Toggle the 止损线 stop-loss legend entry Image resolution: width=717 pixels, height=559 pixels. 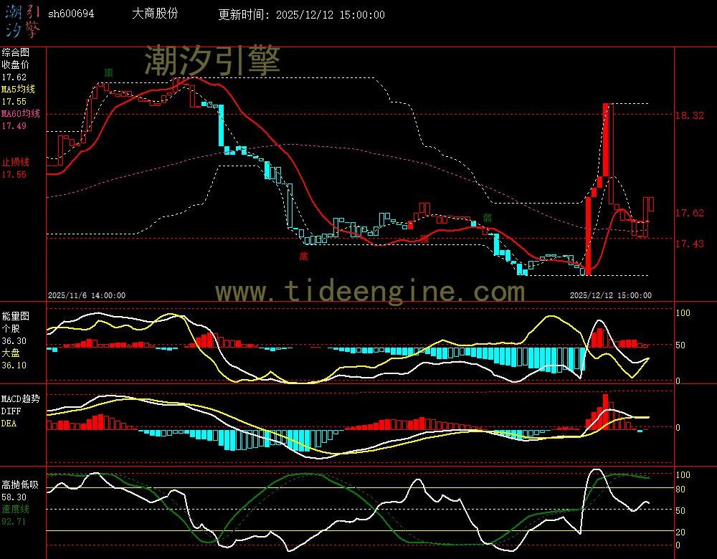[x=15, y=162]
